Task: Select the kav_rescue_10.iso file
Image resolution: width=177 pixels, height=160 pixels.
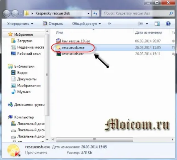Action: [x=76, y=41]
